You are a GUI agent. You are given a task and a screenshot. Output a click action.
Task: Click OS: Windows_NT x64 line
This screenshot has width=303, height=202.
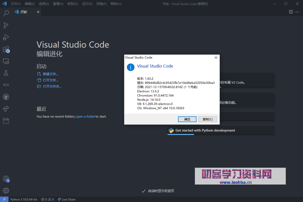tap(160, 108)
